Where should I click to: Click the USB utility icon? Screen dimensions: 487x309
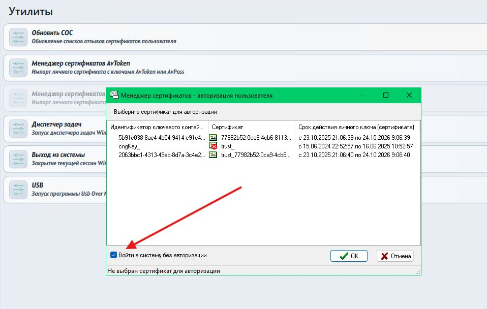pyautogui.click(x=18, y=189)
